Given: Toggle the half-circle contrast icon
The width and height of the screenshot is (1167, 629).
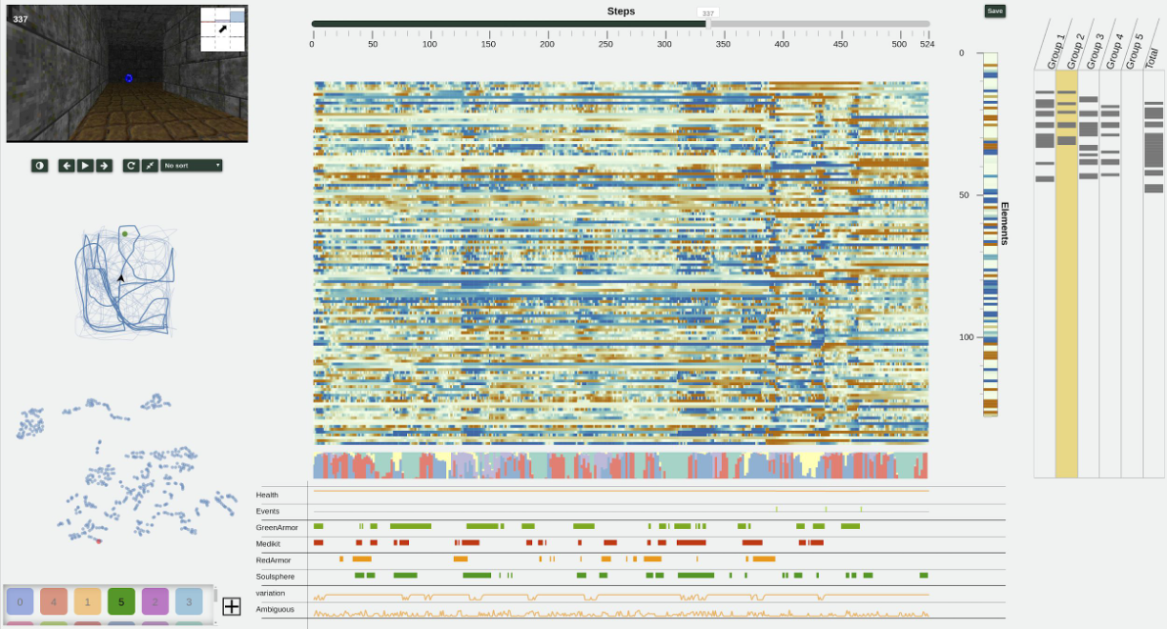Looking at the screenshot, I should [x=39, y=165].
